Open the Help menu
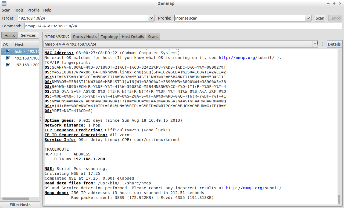 [47, 10]
